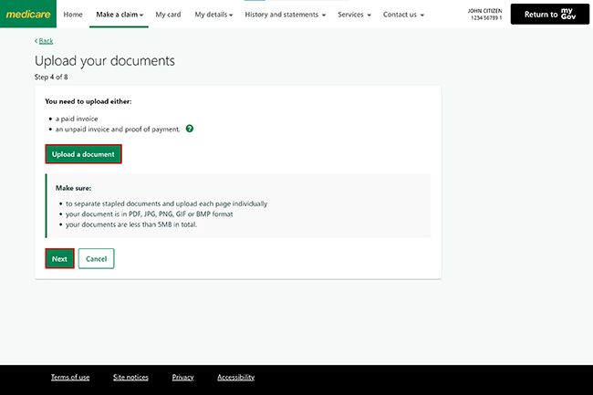Open the Accessibility footer link
Image resolution: width=593 pixels, height=395 pixels.
click(236, 378)
